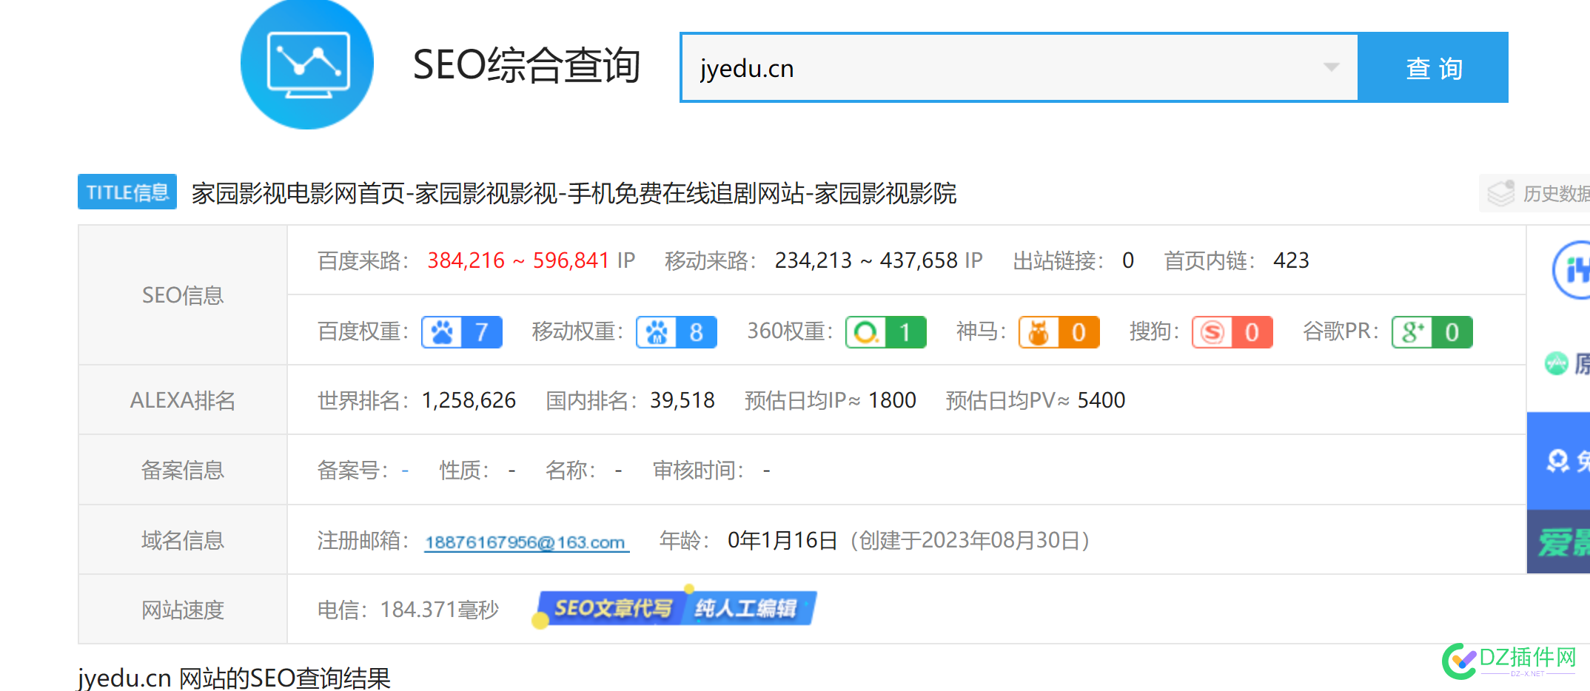The height and width of the screenshot is (691, 1590).
Task: Click the green 爱 sidebar banner
Action: click(1559, 542)
